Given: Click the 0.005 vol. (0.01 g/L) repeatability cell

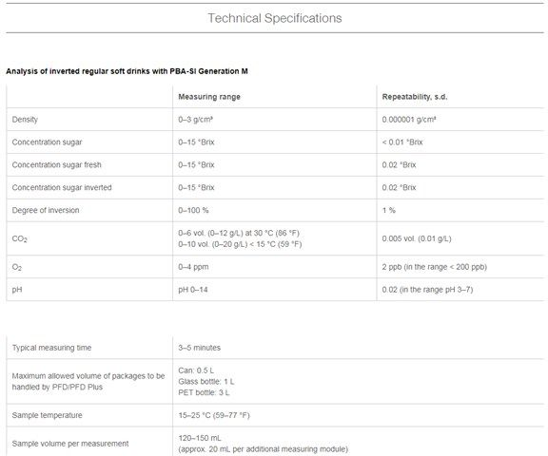Looking at the screenshot, I should (417, 238).
